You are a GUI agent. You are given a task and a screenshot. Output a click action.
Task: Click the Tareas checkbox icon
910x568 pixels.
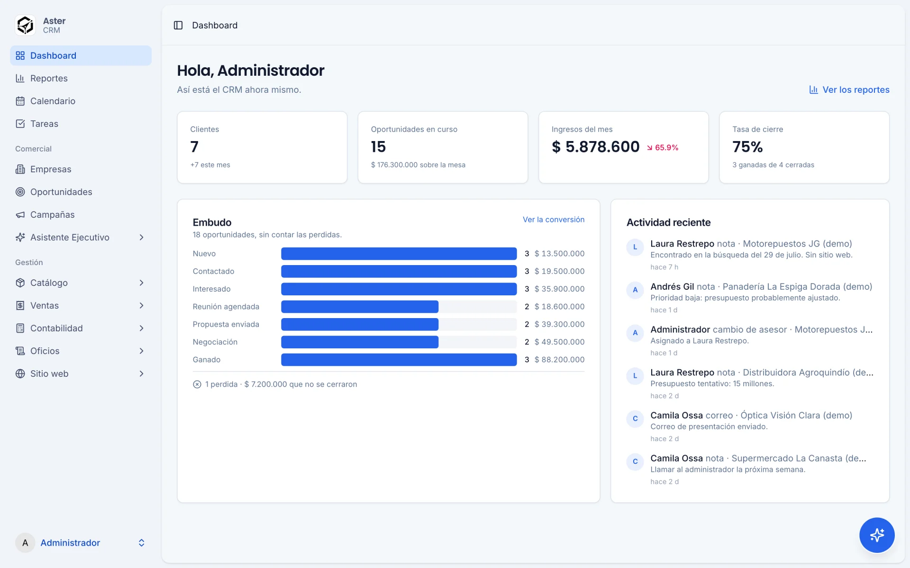click(x=20, y=124)
